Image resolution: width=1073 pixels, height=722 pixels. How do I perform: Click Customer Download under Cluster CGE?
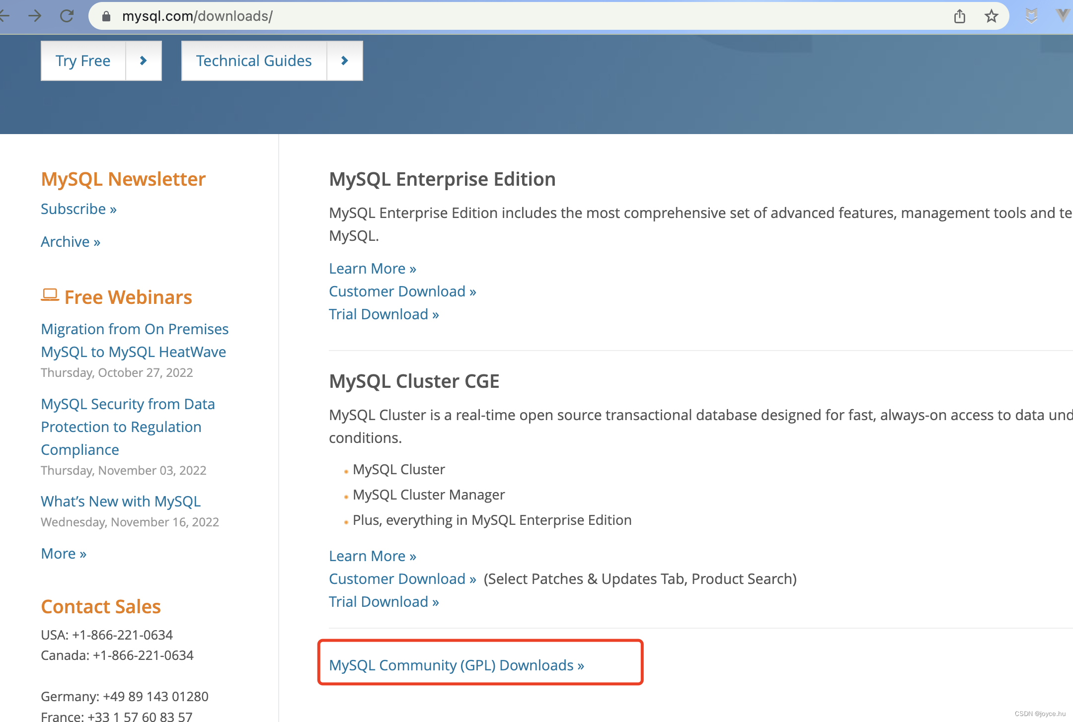(x=402, y=579)
